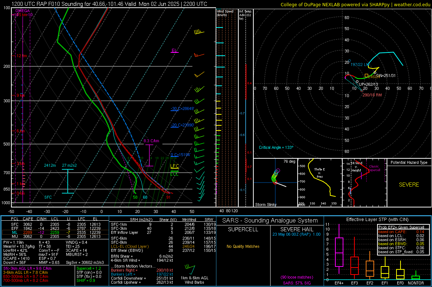This screenshot has height=287, width=432.
Task: Select the SFC parcel row in CAPE table
Action: pos(56,224)
